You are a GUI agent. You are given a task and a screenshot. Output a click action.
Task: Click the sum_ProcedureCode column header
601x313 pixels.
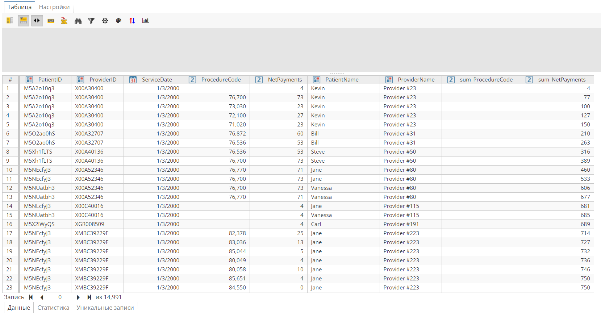(x=481, y=80)
